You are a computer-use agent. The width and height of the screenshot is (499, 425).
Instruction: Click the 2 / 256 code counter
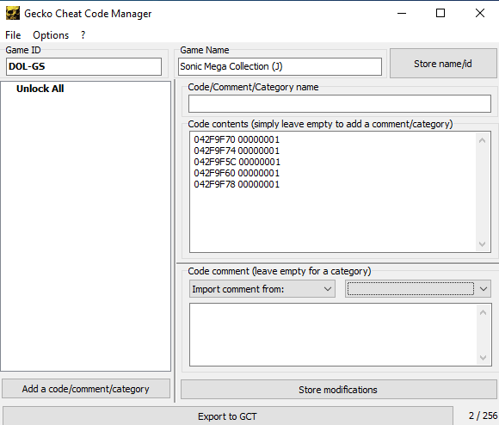483,416
